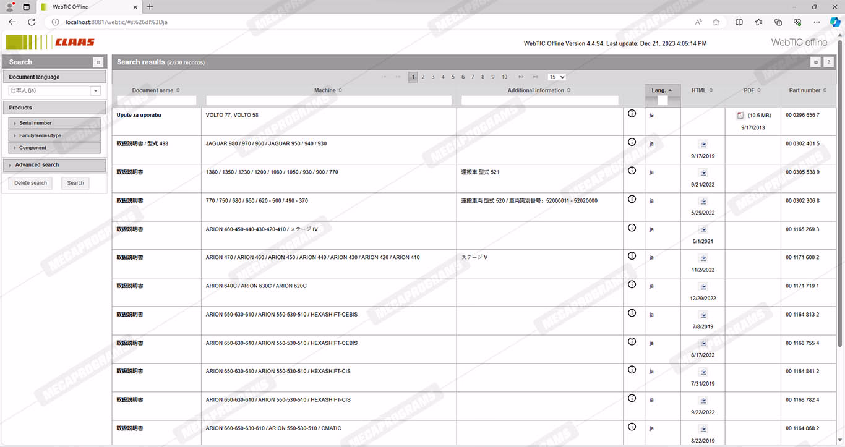
Task: Focus the Lang. filter field
Action: pos(663,100)
